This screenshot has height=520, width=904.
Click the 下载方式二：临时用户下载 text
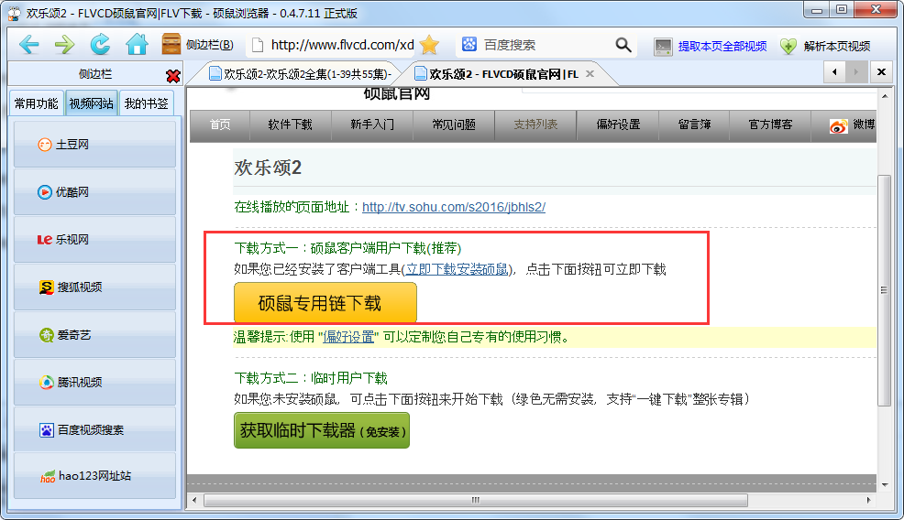click(x=311, y=378)
